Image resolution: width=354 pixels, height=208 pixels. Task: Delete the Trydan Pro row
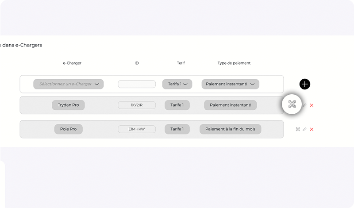coord(312,105)
